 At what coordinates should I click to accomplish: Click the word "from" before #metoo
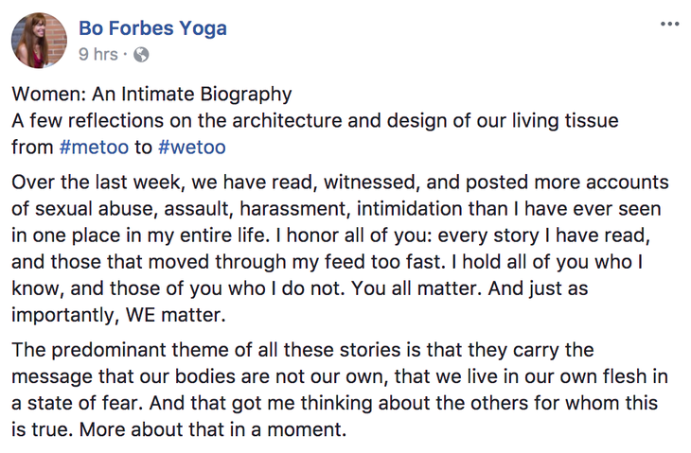(x=32, y=147)
